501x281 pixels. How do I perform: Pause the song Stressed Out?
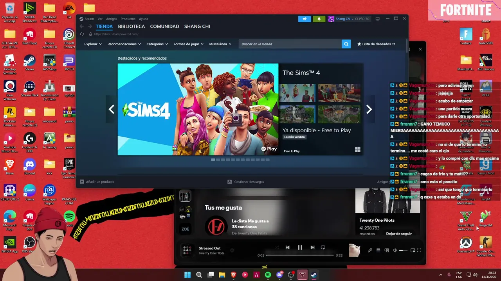tap(300, 247)
